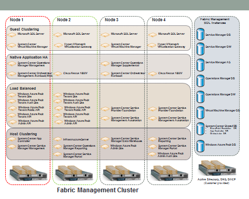The image size is (249, 199).
Task: Click the App Controller VM icon
Action: pos(12,139)
